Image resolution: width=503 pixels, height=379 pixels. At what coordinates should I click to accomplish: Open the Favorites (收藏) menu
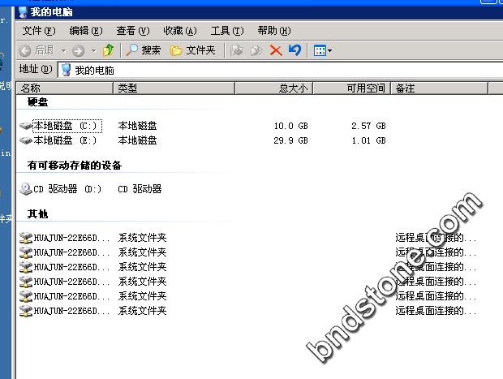tap(179, 31)
